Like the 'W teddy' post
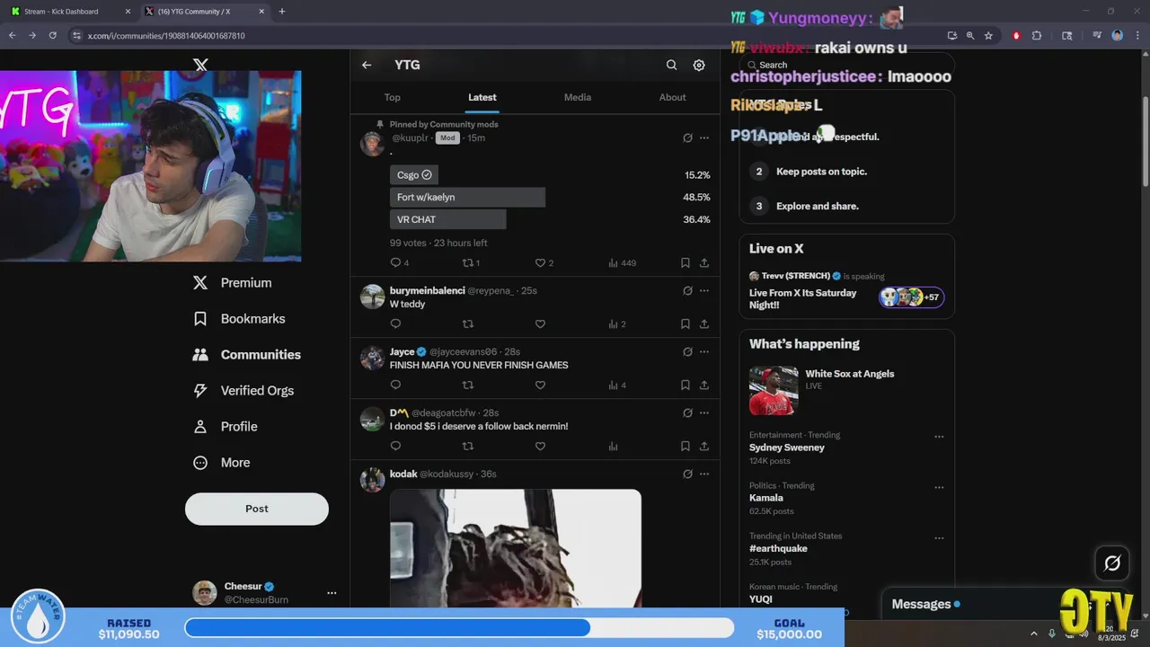Screen dimensions: 1150x647 [x=540, y=323]
